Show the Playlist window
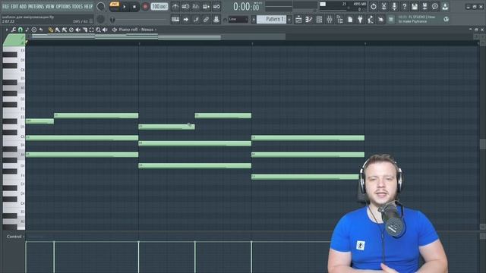The image size is (486, 273). coord(298,20)
